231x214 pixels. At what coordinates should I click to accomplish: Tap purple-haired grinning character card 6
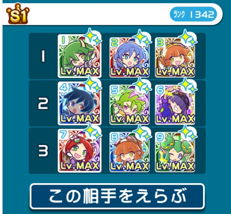(x=175, y=104)
